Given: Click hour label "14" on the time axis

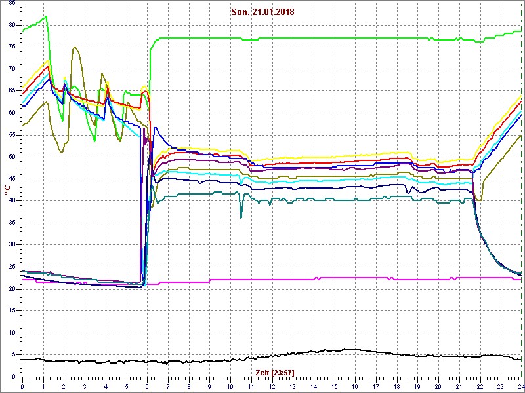Looking at the screenshot, I should coord(314,386).
